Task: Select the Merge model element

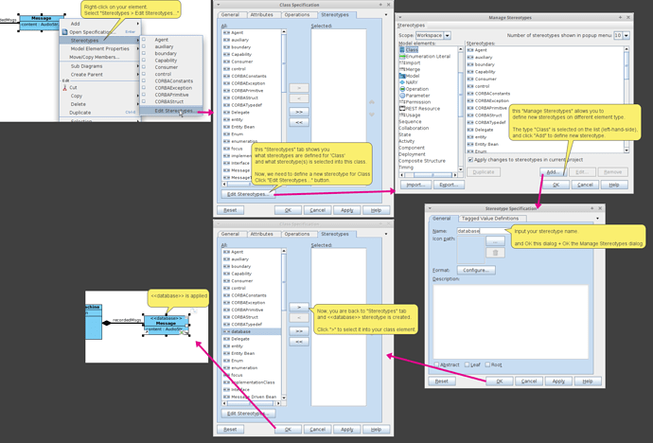Action: coord(410,69)
